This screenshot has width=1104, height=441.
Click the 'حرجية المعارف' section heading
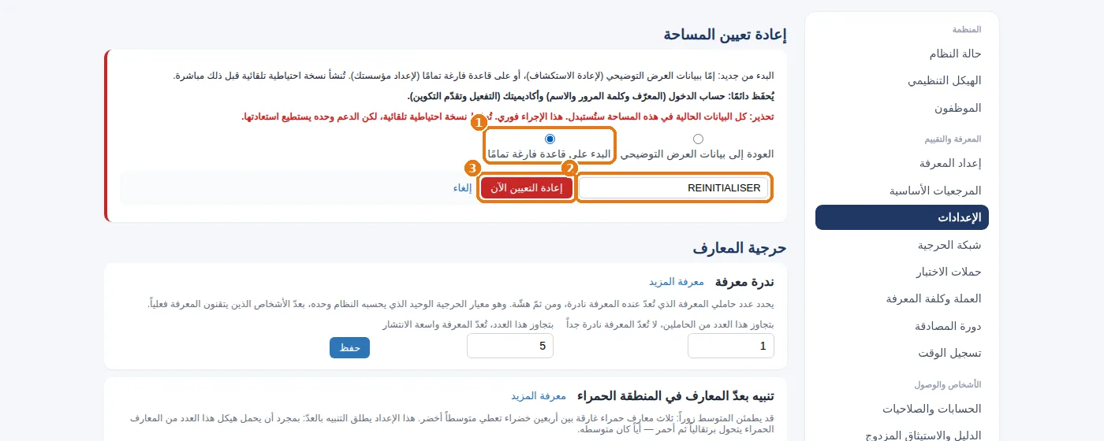click(x=740, y=247)
